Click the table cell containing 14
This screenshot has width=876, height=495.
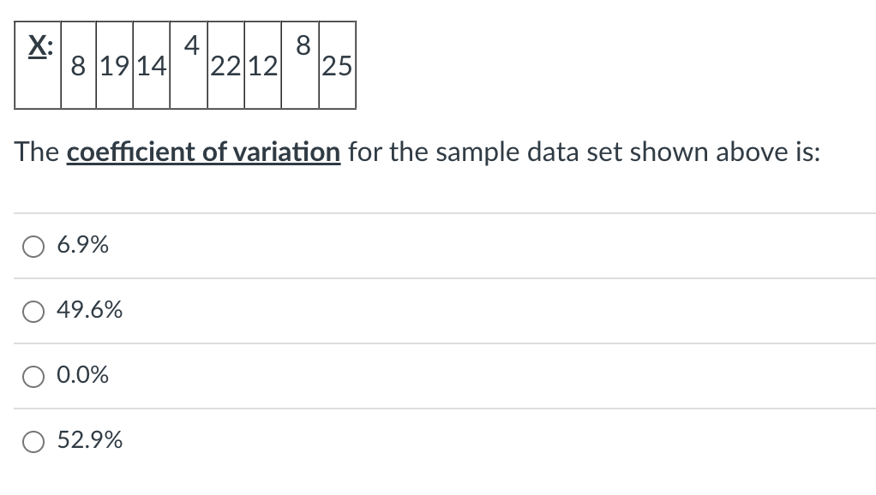151,66
